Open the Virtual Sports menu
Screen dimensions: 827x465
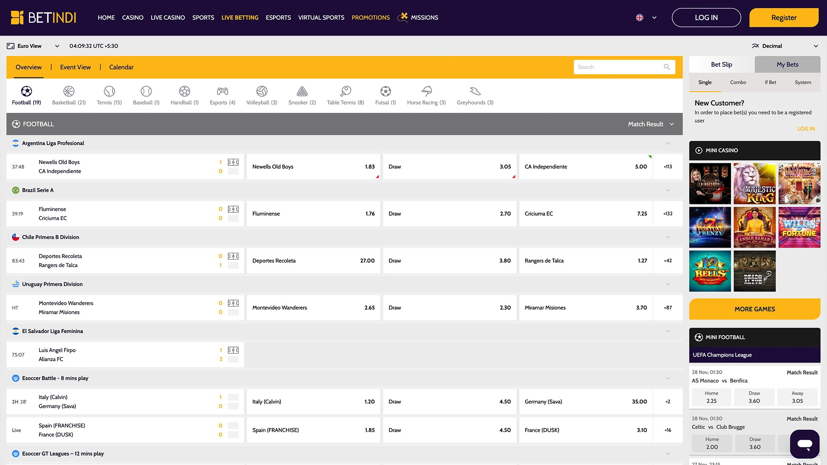(x=321, y=18)
